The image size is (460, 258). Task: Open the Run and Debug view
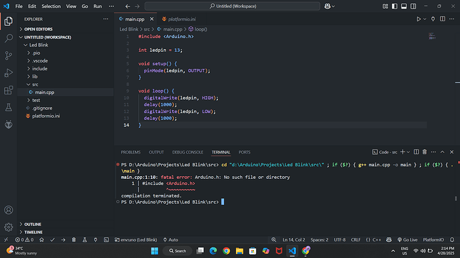pyautogui.click(x=9, y=73)
